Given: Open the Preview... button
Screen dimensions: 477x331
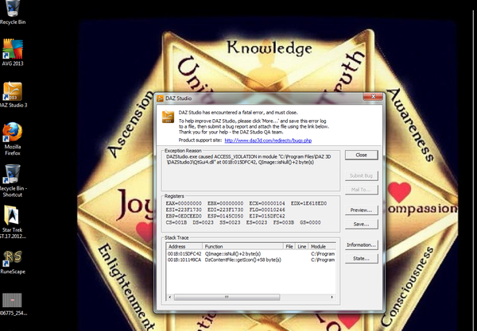Looking at the screenshot, I should coord(362,210).
